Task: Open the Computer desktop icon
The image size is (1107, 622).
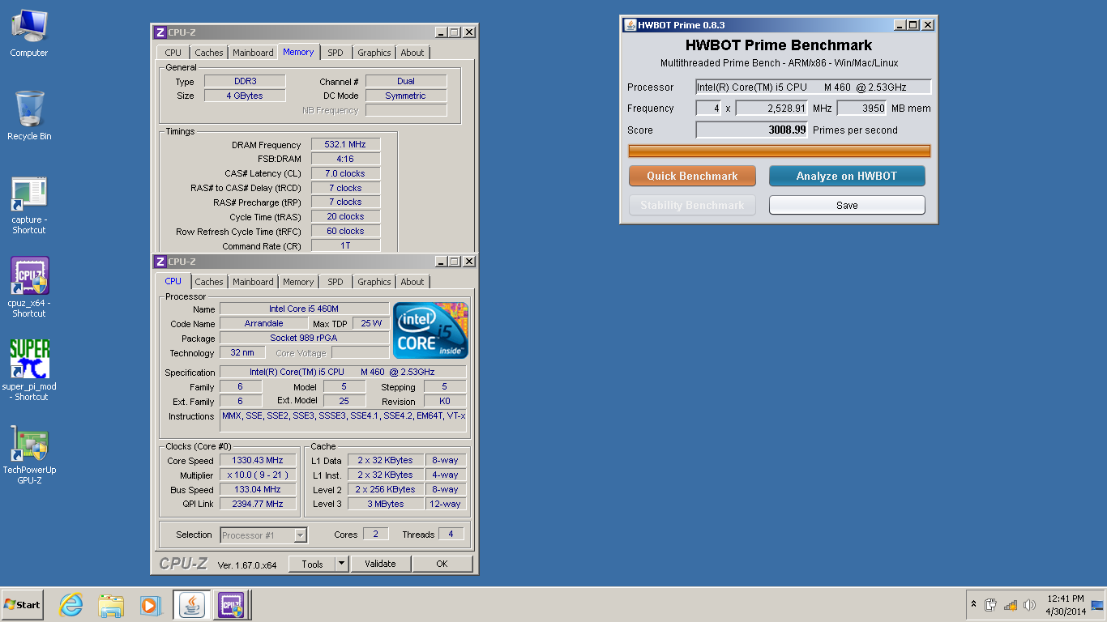Action: pos(29,33)
